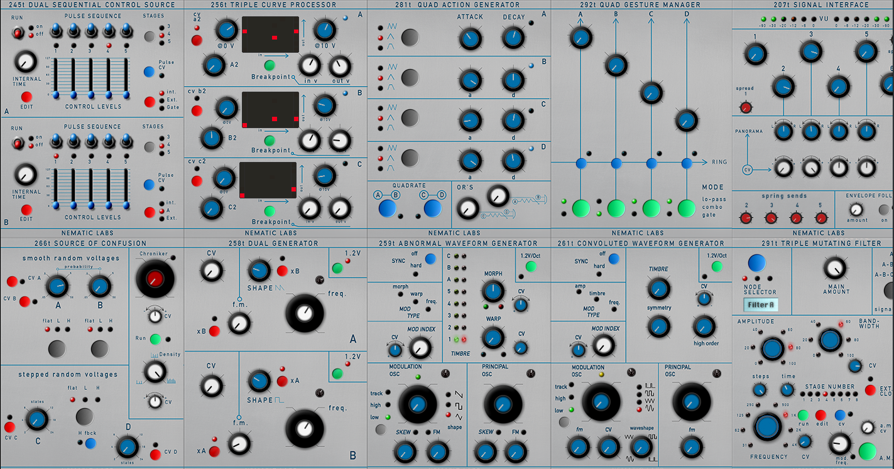Viewport: 894px width, 469px height.
Task: Click the envelope follower amount knob in 207t
Action: pos(856,210)
